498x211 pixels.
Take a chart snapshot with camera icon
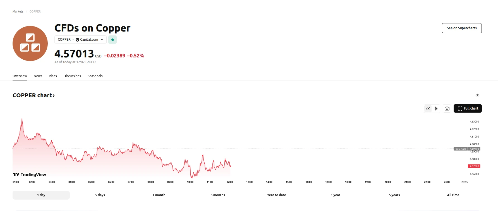click(x=447, y=109)
